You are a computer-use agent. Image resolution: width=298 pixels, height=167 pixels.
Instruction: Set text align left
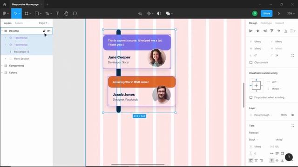point(251,161)
